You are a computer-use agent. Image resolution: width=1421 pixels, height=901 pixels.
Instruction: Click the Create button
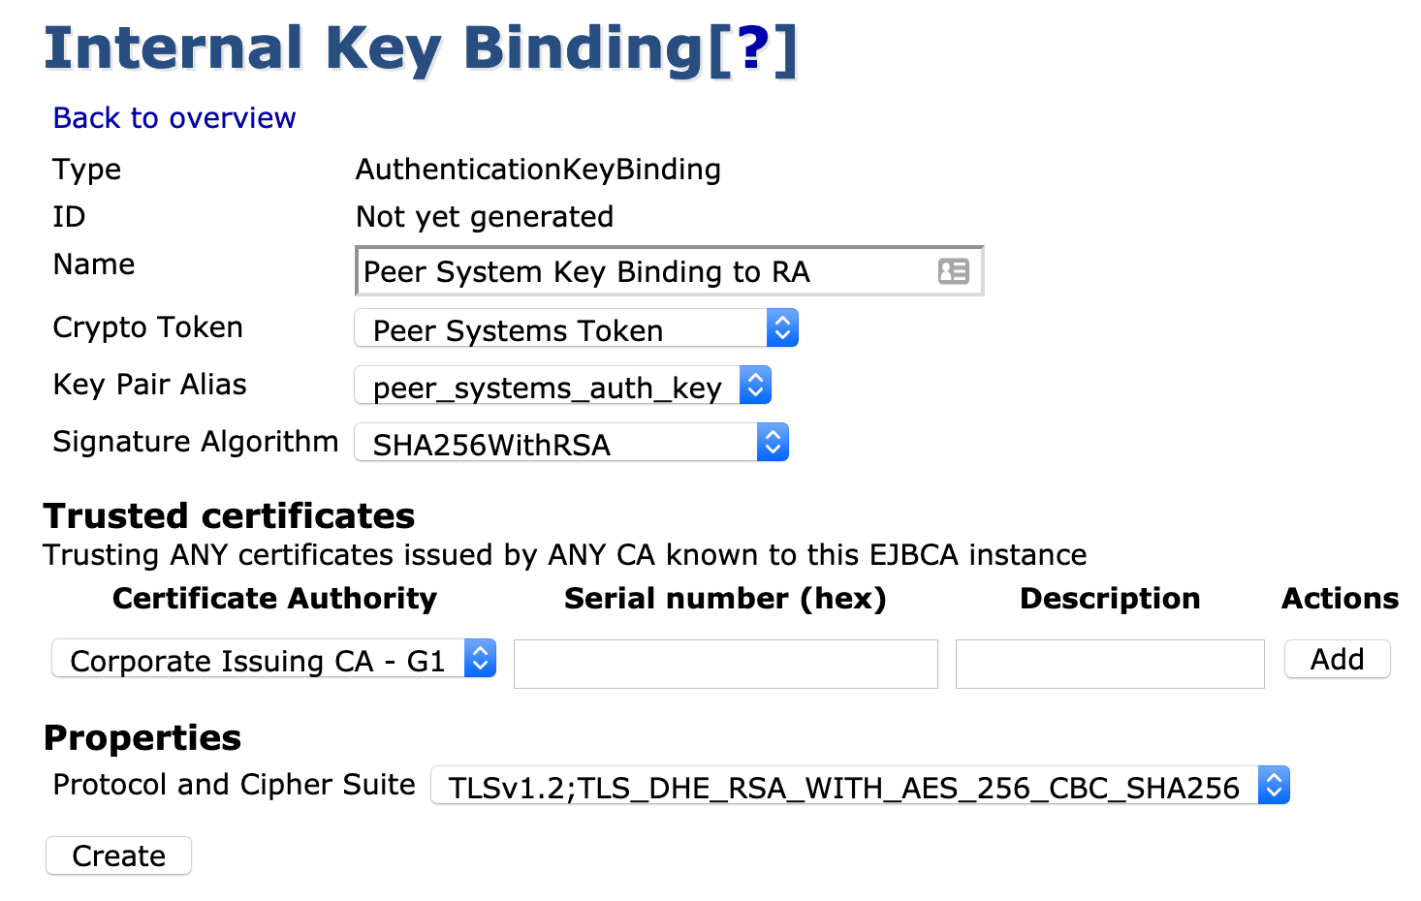118,855
